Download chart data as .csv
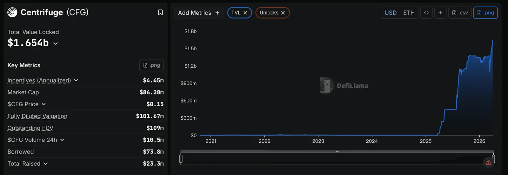 [460, 13]
